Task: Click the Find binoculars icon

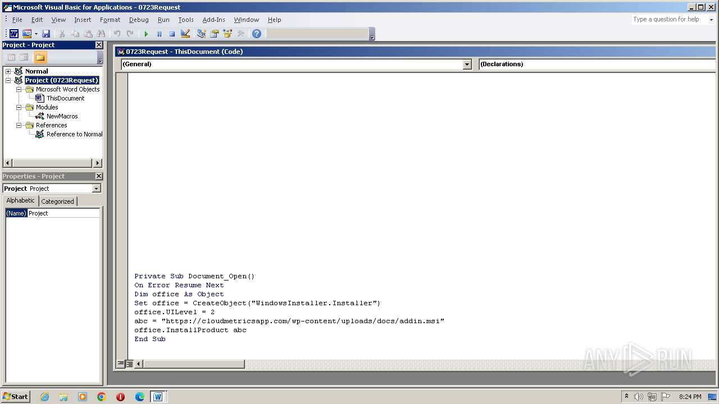Action: (x=101, y=34)
